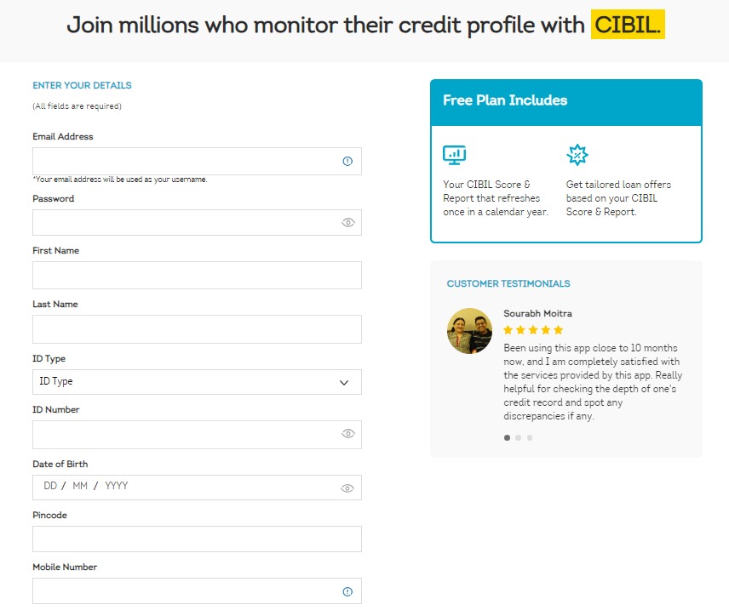Screen dimensions: 729x616
Task: Focus the First Name text field
Action: pos(197,276)
